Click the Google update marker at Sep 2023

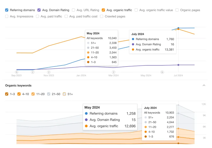(16, 72)
